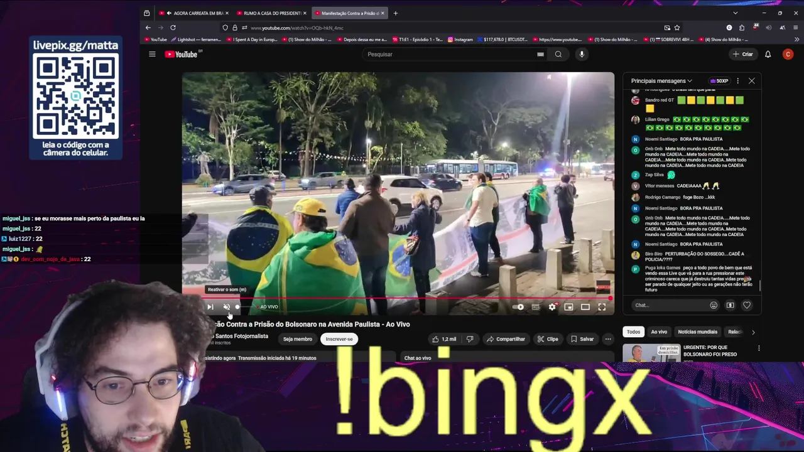Image resolution: width=804 pixels, height=452 pixels.
Task: Jump to live with AO VIVO indicator
Action: coord(268,307)
